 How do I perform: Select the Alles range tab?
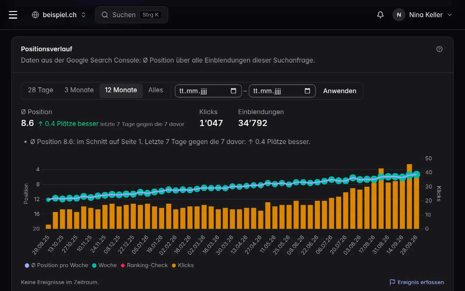click(156, 90)
